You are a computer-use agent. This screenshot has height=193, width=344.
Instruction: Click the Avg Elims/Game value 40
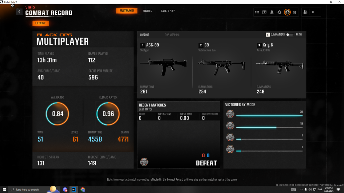click(40, 77)
